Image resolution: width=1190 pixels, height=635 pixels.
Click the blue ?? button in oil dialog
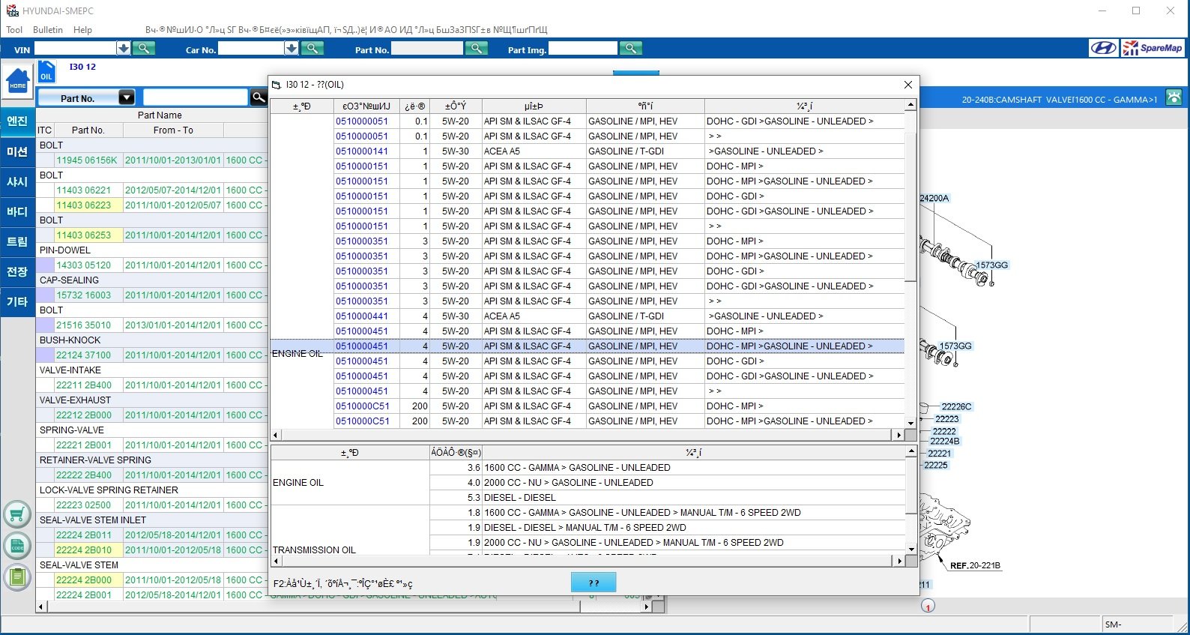pos(594,583)
